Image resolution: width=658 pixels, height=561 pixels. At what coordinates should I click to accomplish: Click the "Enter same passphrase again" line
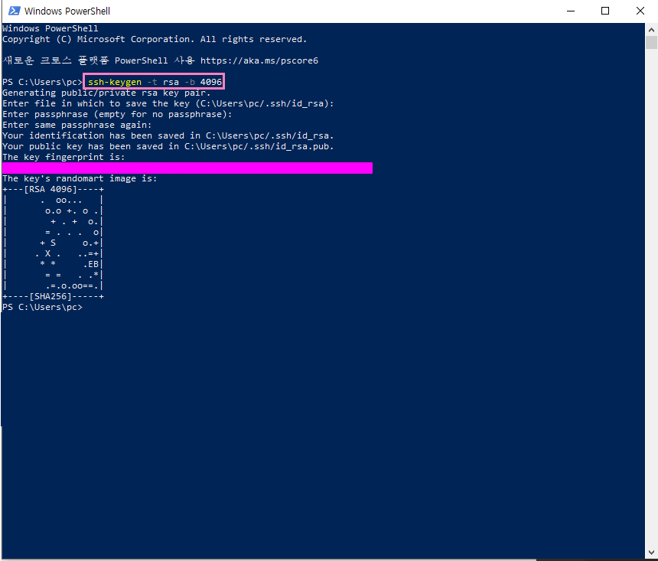(77, 125)
